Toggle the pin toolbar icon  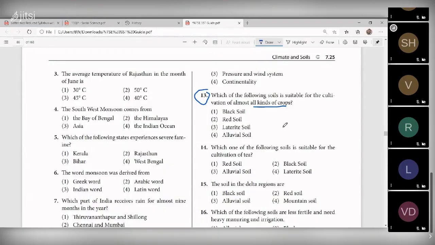tap(377, 42)
